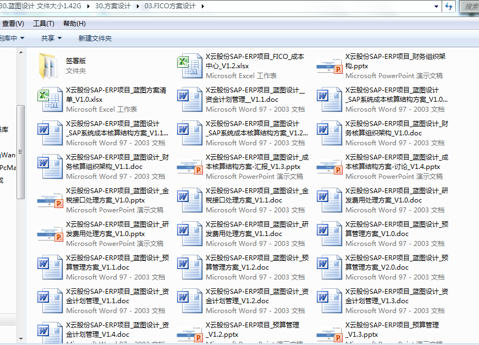This screenshot has height=345, width=479.
Task: Expand the arrow after 30.方案设计 breadcrumb
Action: [137, 6]
